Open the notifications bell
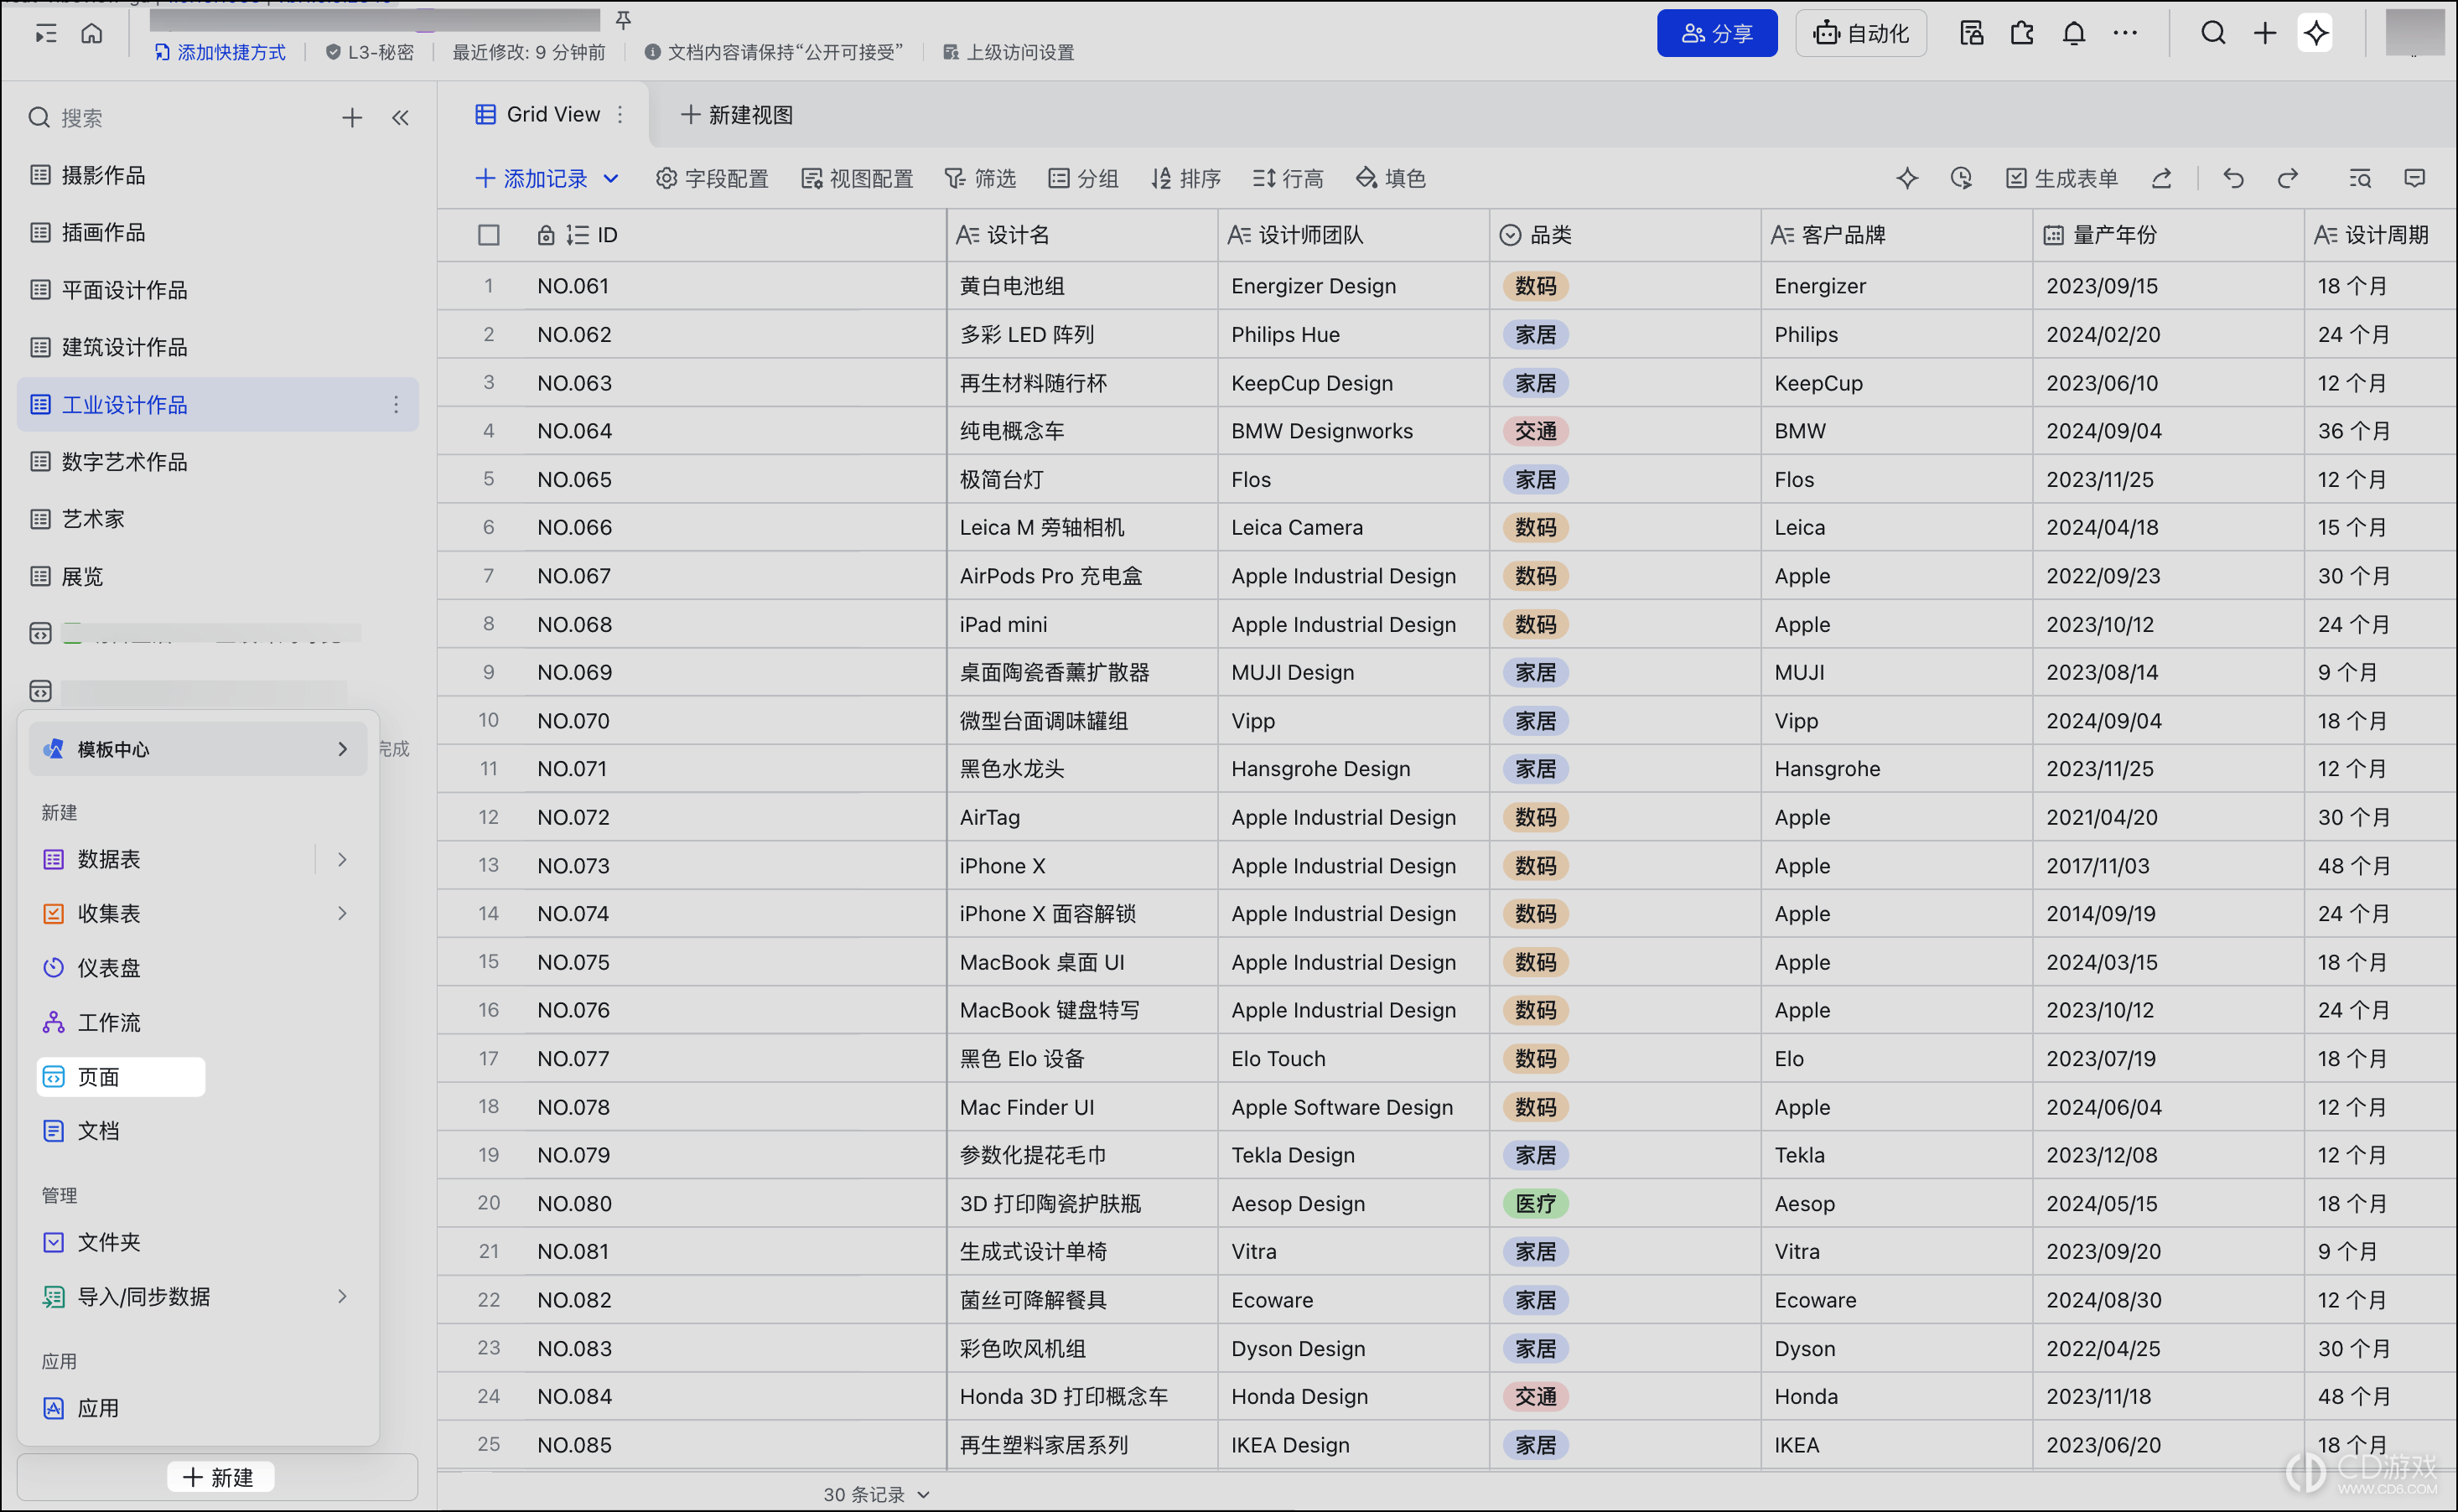 pos(2074,34)
